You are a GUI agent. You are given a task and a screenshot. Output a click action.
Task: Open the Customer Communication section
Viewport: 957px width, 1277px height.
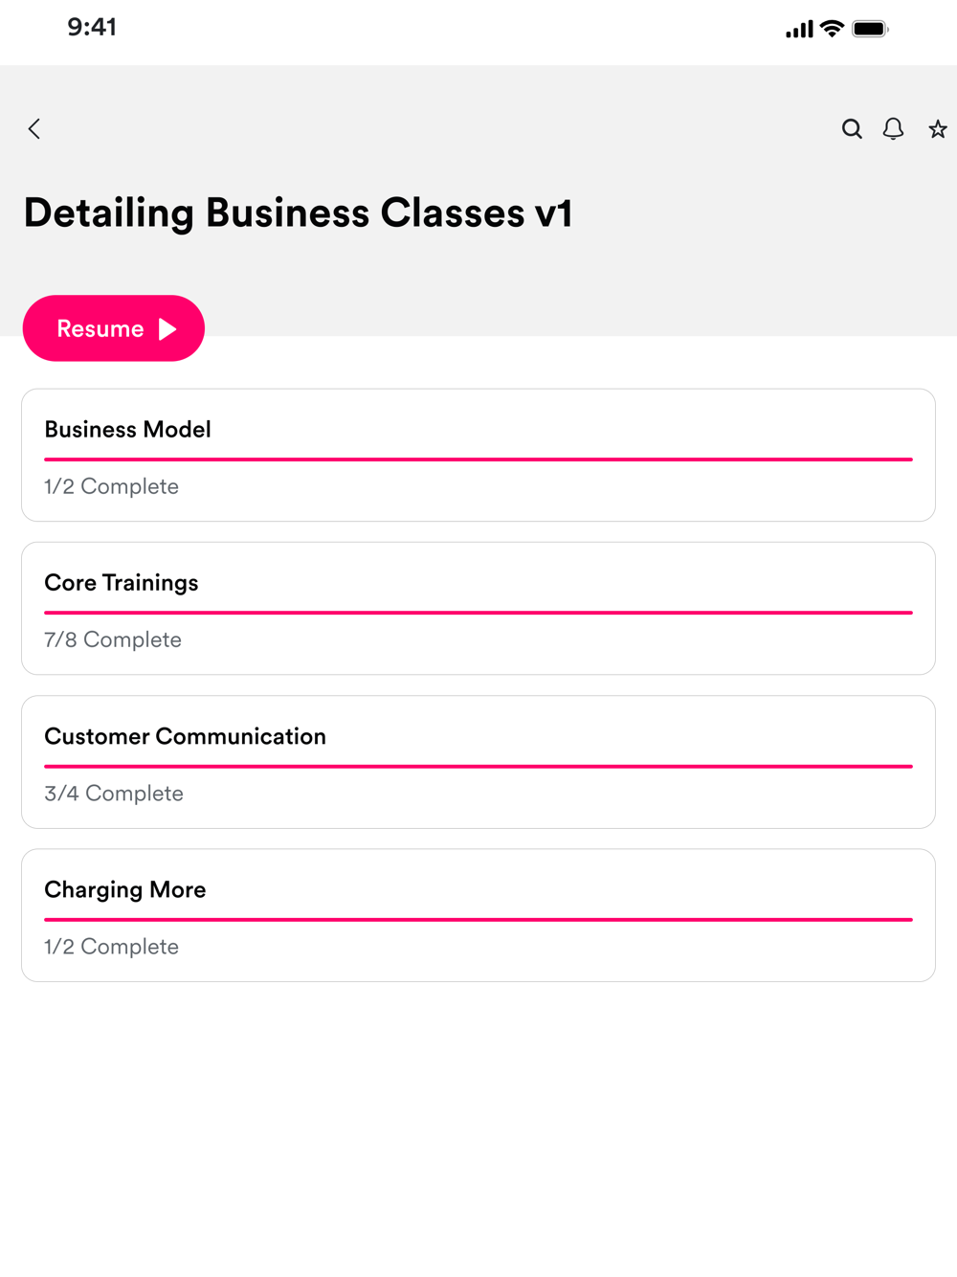click(x=186, y=736)
